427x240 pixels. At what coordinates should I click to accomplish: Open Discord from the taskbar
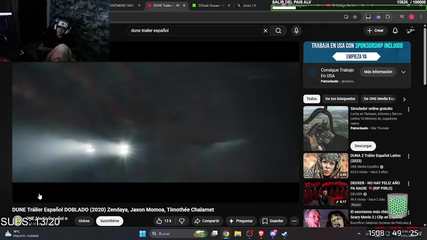tap(273, 234)
